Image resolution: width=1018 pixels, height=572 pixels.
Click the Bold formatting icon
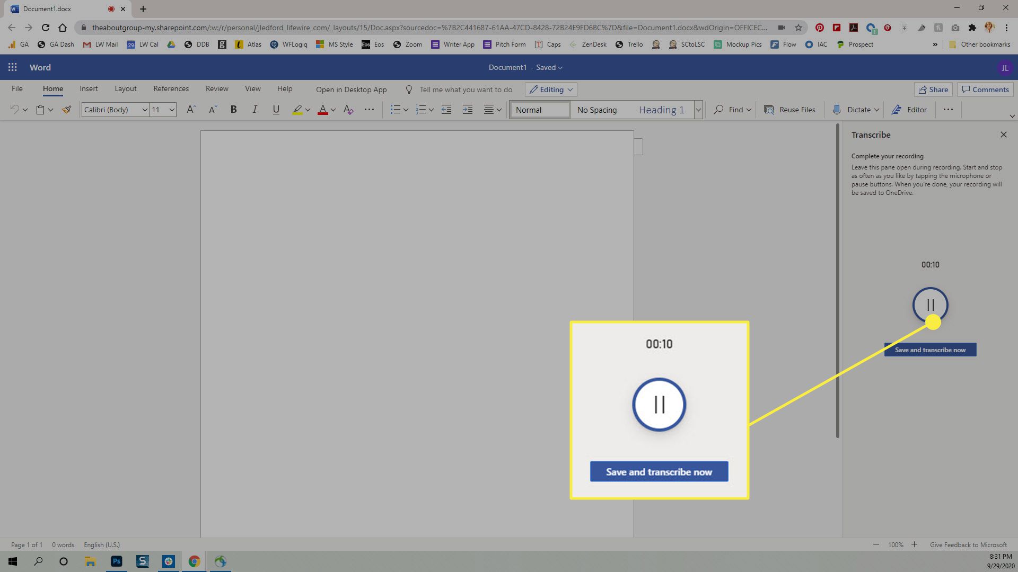pos(234,110)
